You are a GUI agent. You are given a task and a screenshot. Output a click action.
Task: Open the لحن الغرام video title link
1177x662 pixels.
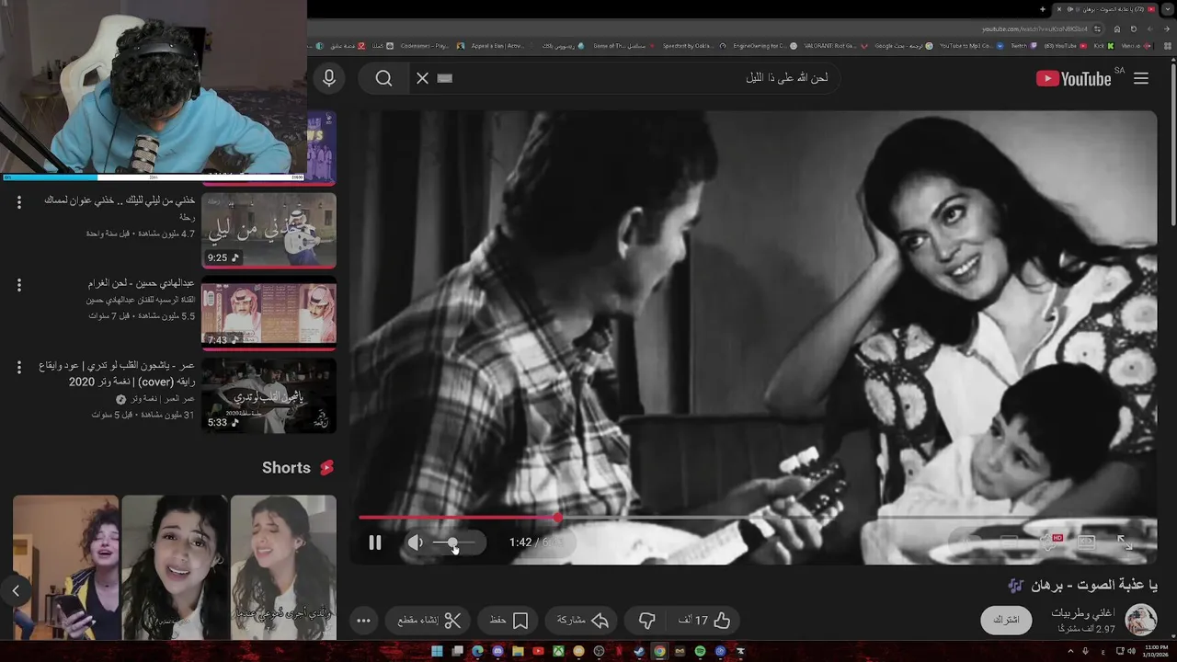pos(142,283)
